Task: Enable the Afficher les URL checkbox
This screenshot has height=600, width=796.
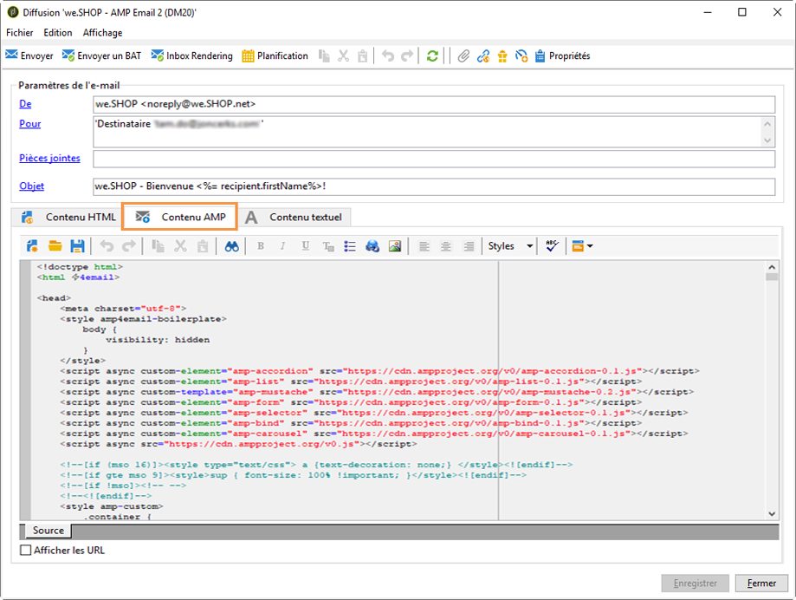Action: (x=25, y=551)
